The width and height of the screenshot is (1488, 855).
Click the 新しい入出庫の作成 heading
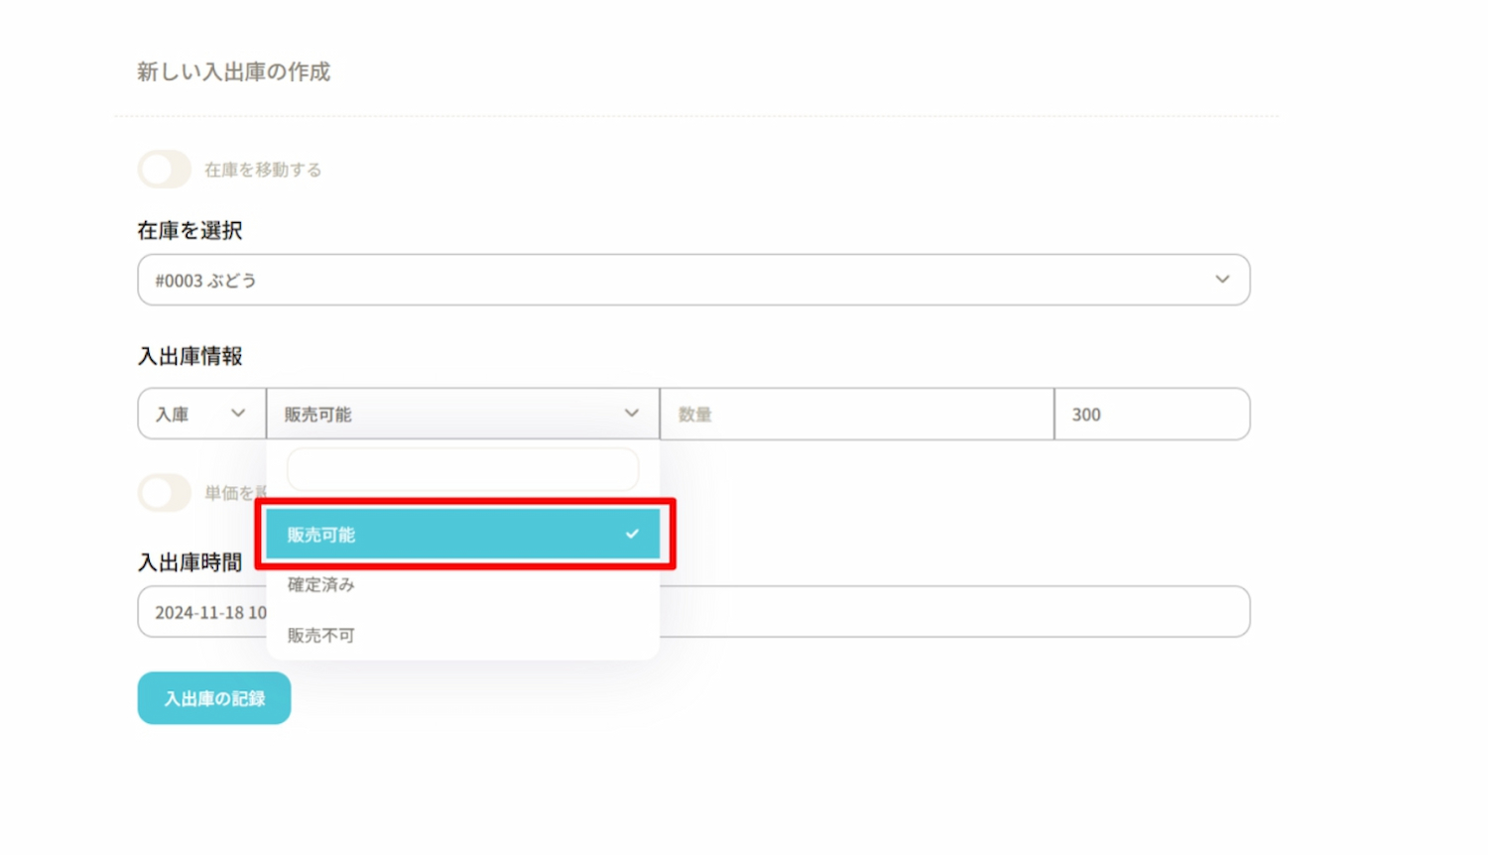[234, 72]
